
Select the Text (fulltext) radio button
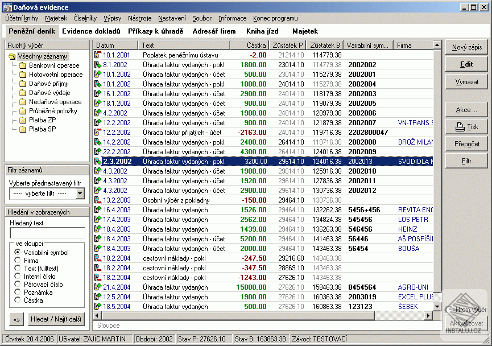point(18,268)
